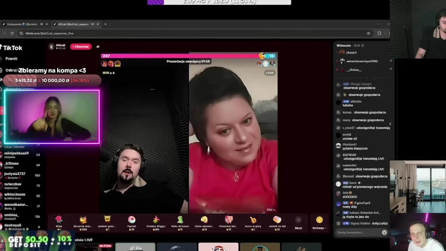Open a new browser tab

click(x=105, y=24)
